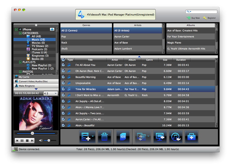Skip to the next track
This screenshot has width=231, height=168.
(x=32, y=141)
